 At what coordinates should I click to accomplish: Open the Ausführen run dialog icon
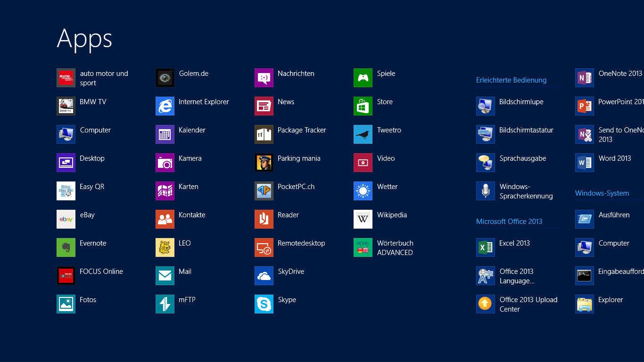pyautogui.click(x=585, y=219)
